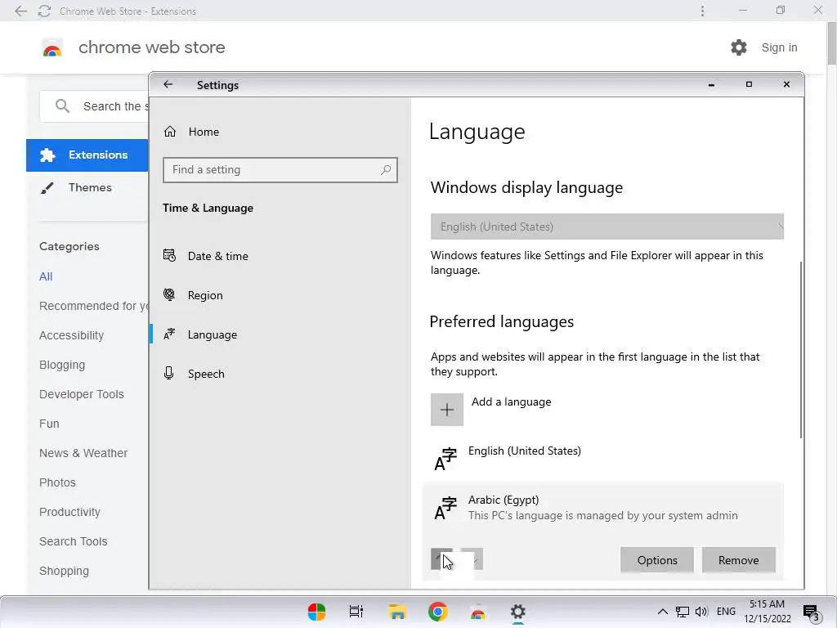Screen dimensions: 837x628
Task: Open the taskbar clock and date
Action: click(767, 612)
